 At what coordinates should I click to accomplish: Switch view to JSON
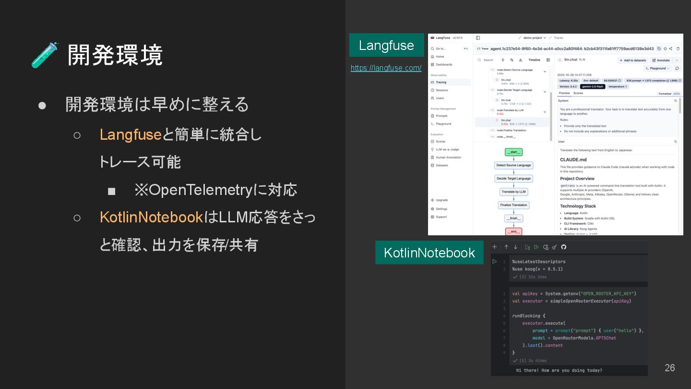677,94
